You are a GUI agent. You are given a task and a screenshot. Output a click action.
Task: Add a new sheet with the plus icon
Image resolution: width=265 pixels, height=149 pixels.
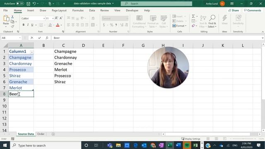(x=53, y=134)
